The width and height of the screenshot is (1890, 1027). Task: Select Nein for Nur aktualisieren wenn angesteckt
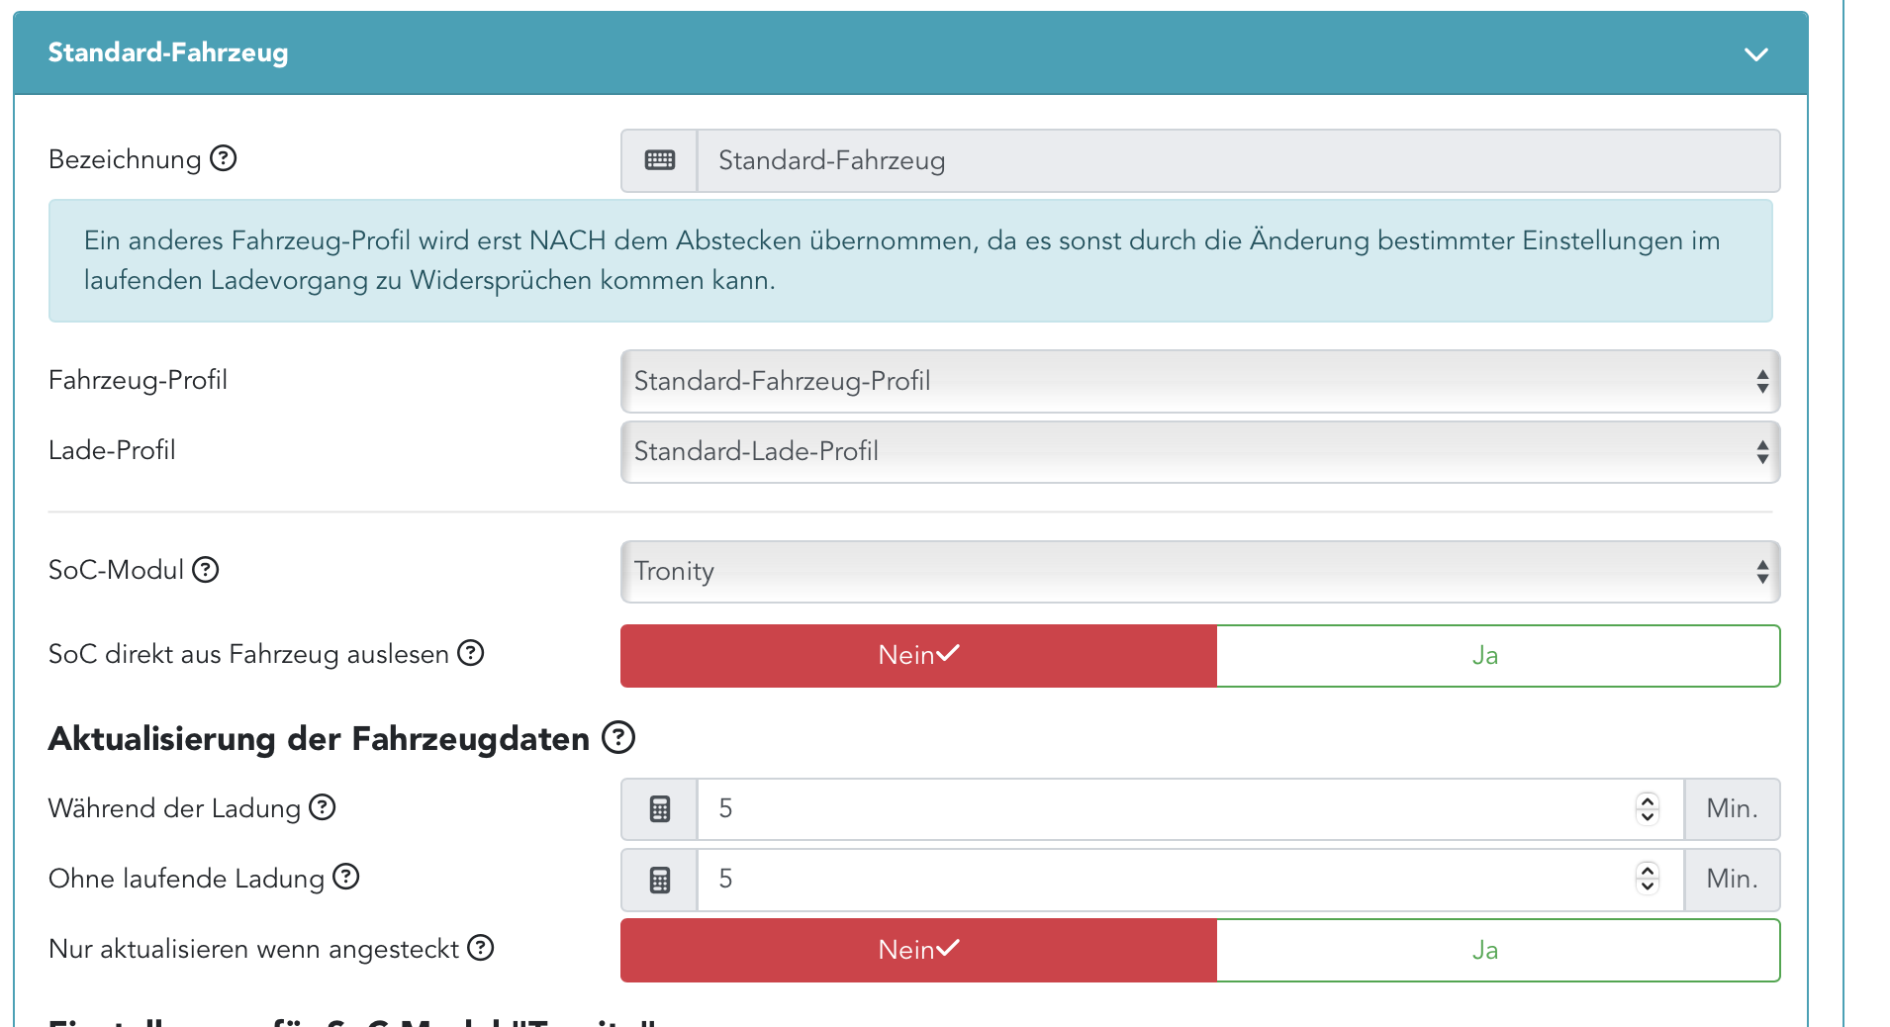917,950
